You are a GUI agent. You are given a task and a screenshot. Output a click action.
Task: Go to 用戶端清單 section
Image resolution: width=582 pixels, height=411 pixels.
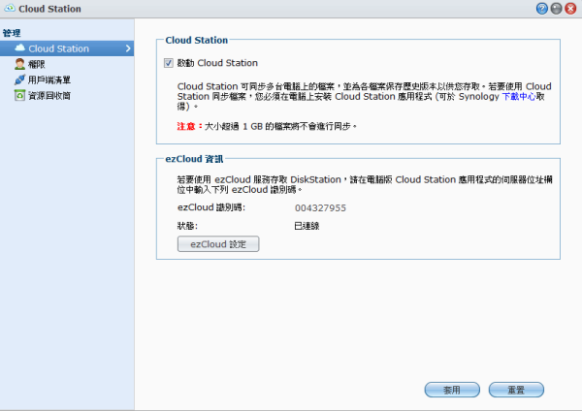point(48,79)
